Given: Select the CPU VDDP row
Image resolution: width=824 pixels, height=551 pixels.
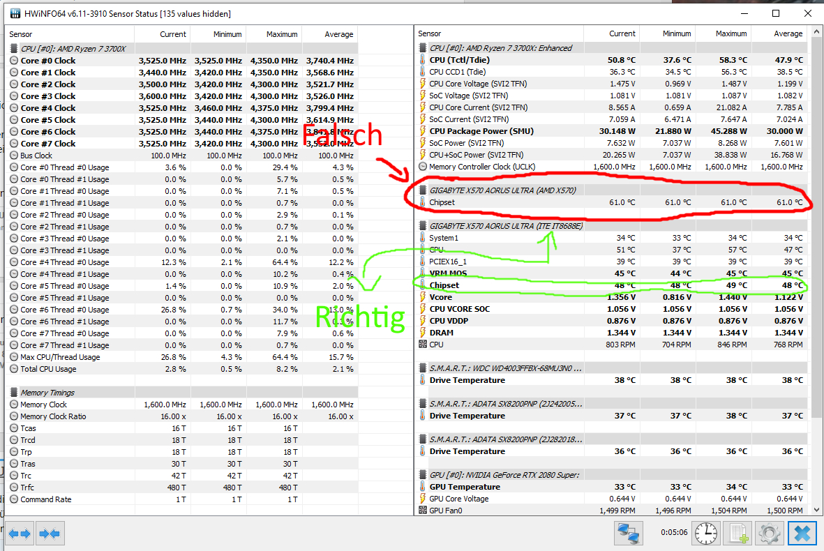Looking at the screenshot, I should point(611,321).
